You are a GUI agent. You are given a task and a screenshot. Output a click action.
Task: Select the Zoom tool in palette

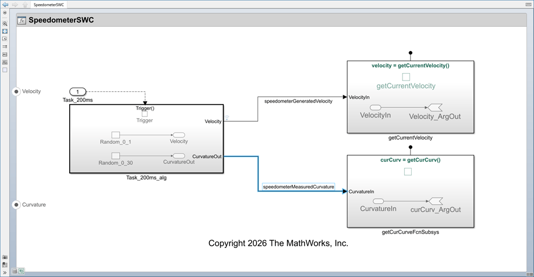(5, 24)
